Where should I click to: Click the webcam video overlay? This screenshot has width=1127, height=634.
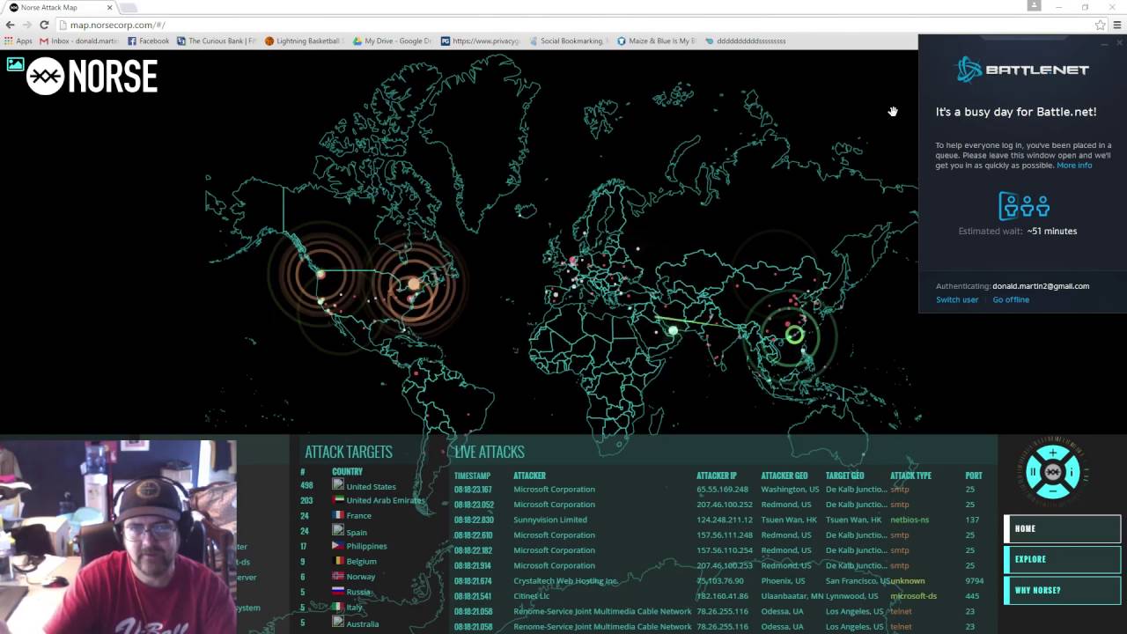point(118,537)
